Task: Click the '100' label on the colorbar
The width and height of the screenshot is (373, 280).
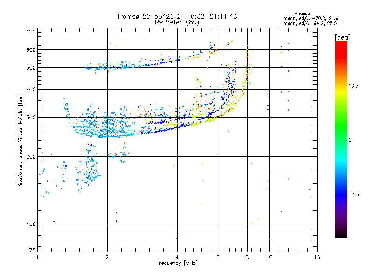Action: pyautogui.click(x=353, y=86)
